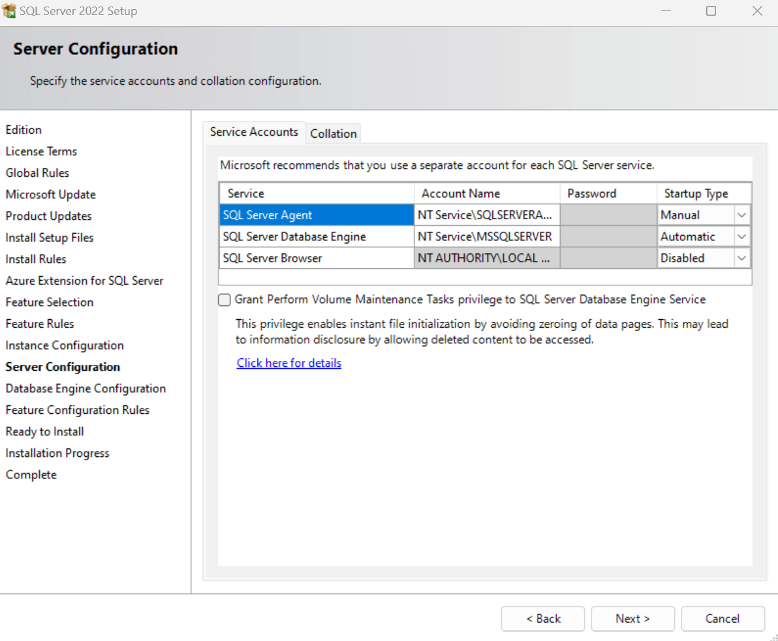Click password field for Database Engine
This screenshot has width=778, height=641.
(608, 237)
